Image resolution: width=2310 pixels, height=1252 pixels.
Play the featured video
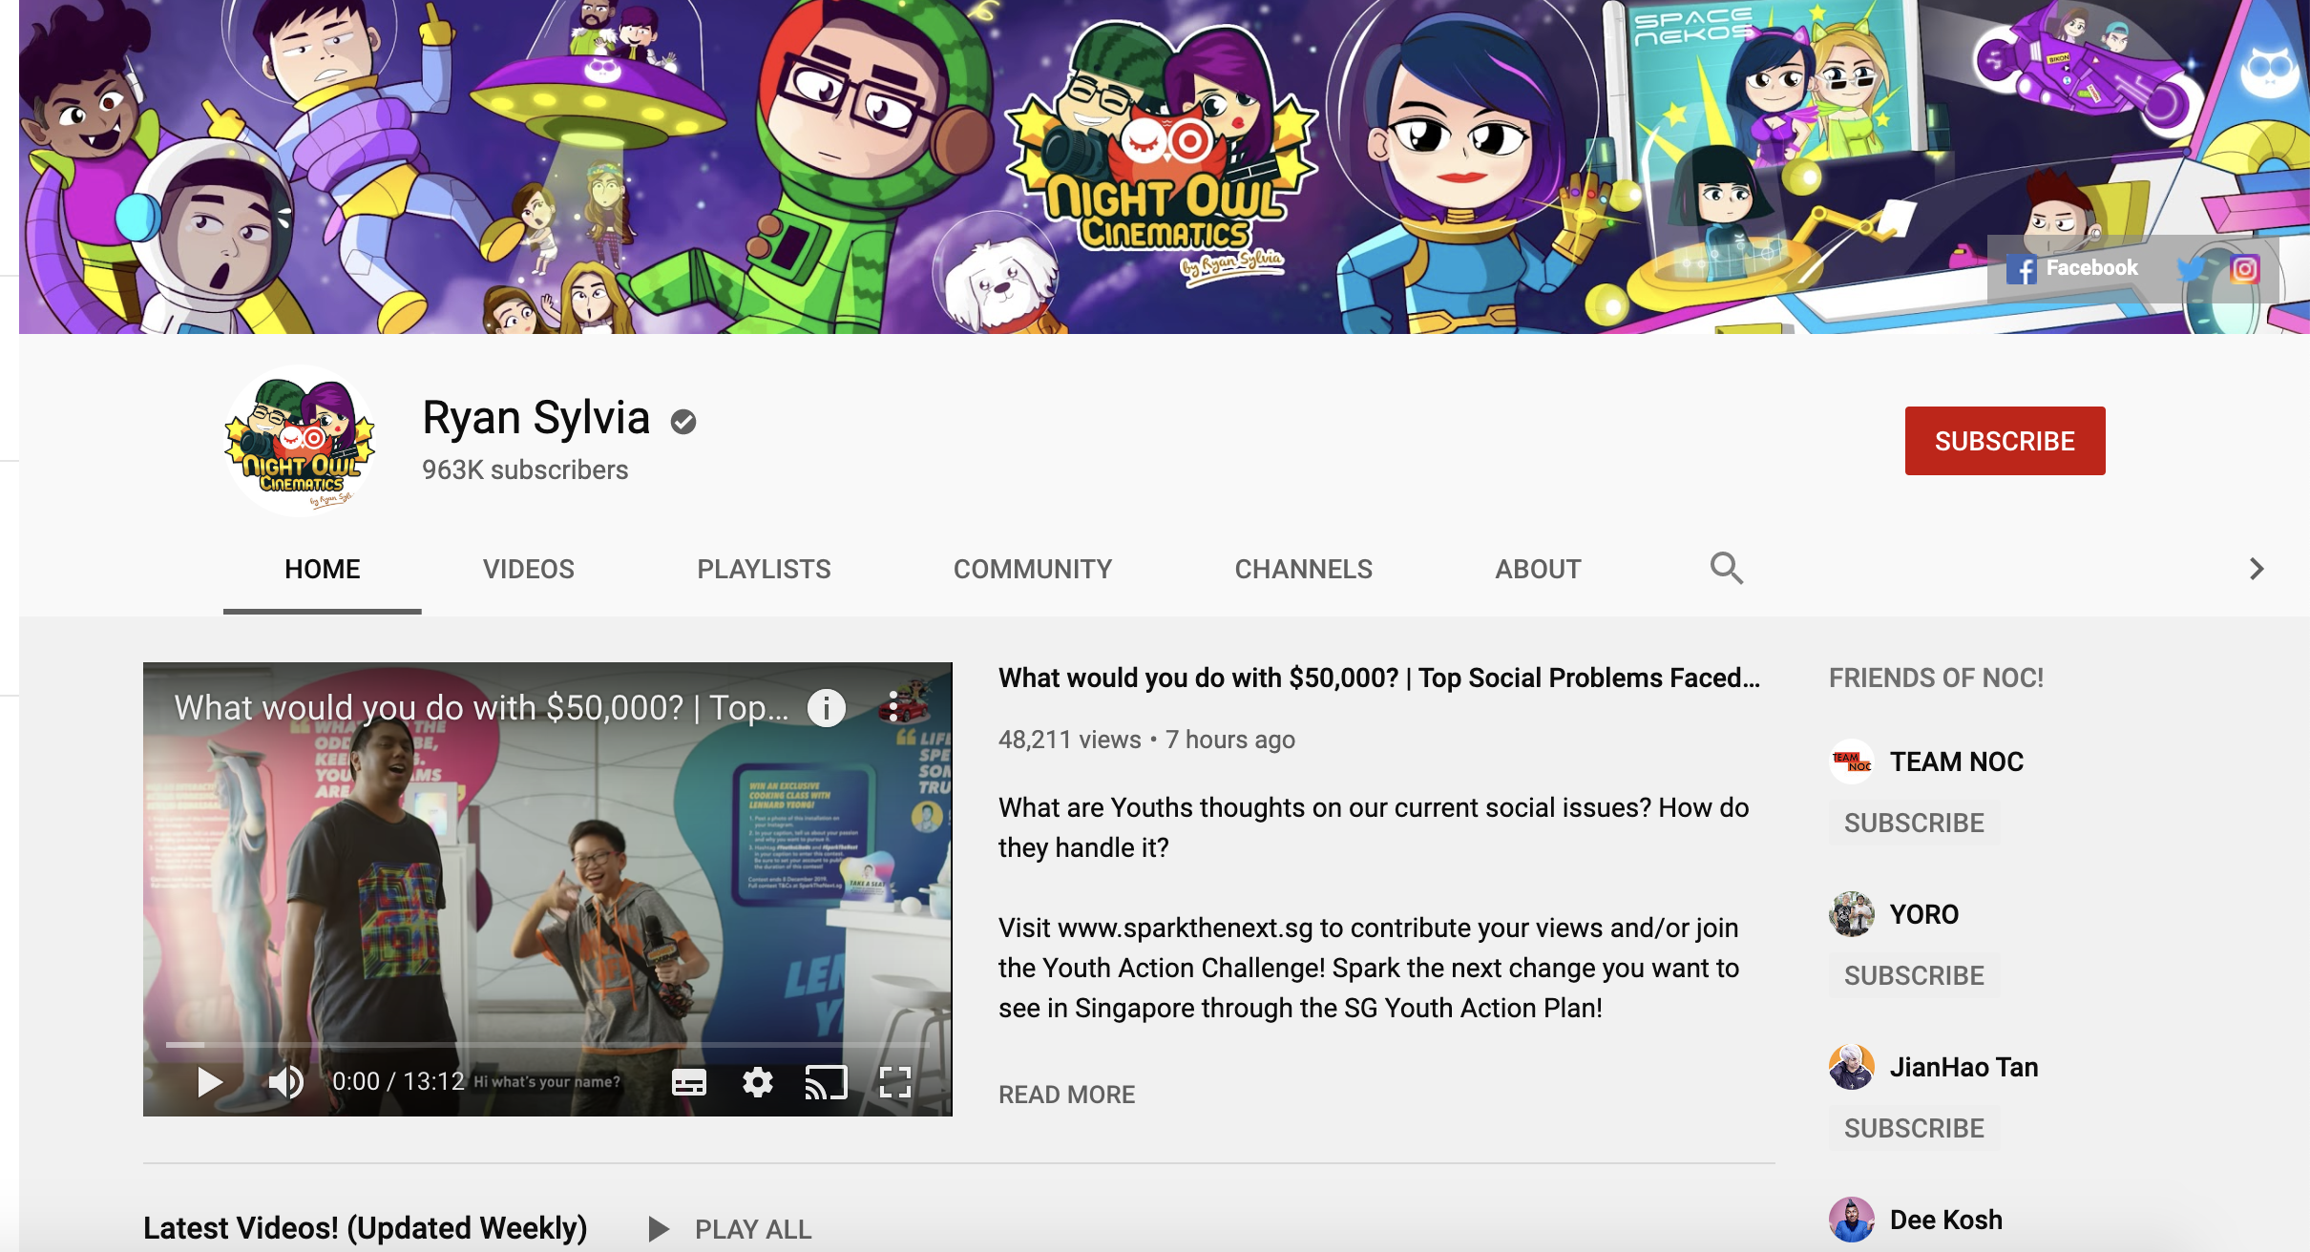tap(209, 1082)
